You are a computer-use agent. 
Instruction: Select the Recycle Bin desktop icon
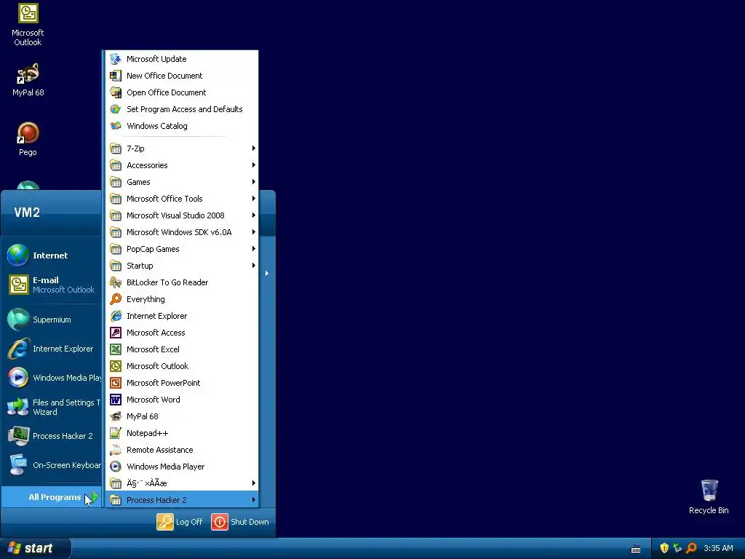[x=709, y=496]
